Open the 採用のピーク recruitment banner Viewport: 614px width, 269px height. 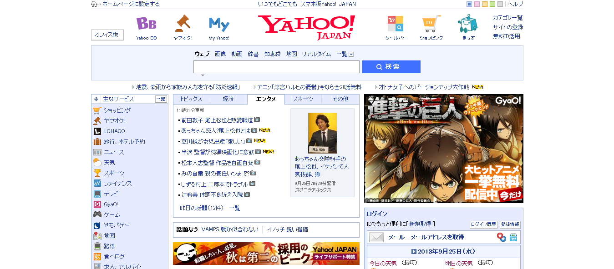coord(266,254)
